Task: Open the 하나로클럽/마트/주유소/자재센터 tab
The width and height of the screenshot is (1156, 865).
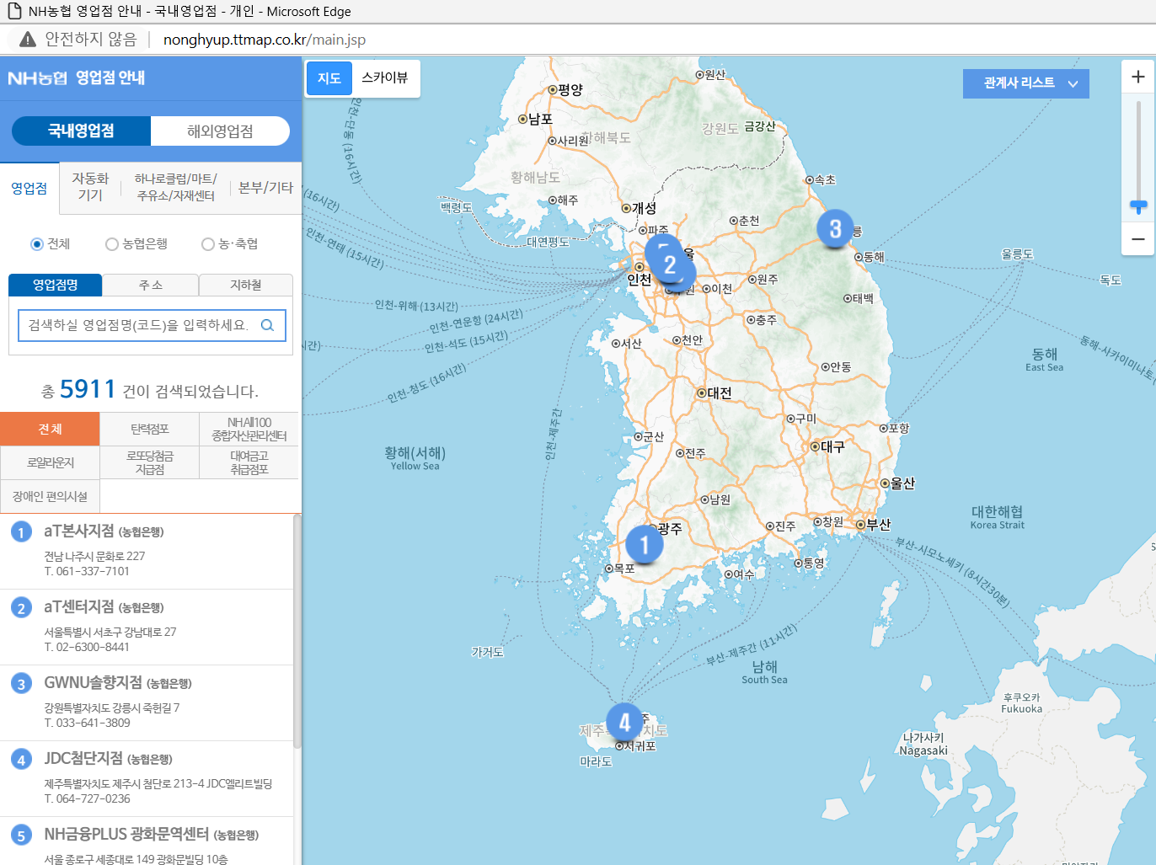Action: (175, 187)
